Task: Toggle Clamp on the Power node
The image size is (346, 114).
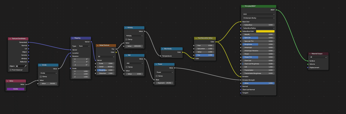Action: 157,76
